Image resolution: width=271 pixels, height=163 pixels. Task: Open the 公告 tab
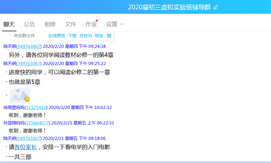pos(29,24)
